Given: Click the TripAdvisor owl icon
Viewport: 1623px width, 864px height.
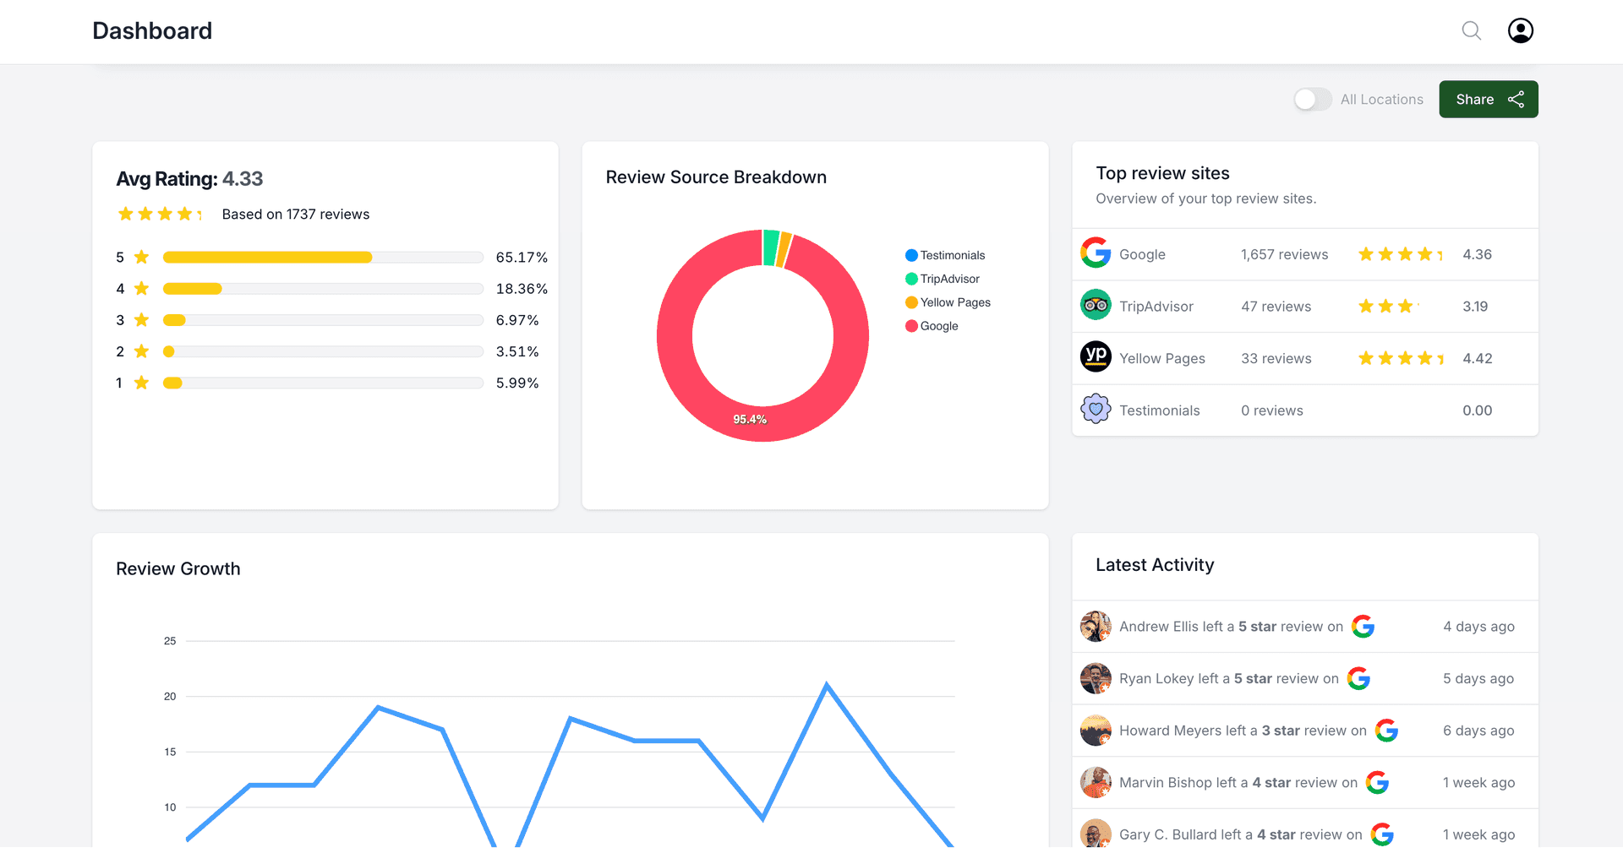Looking at the screenshot, I should pyautogui.click(x=1096, y=305).
